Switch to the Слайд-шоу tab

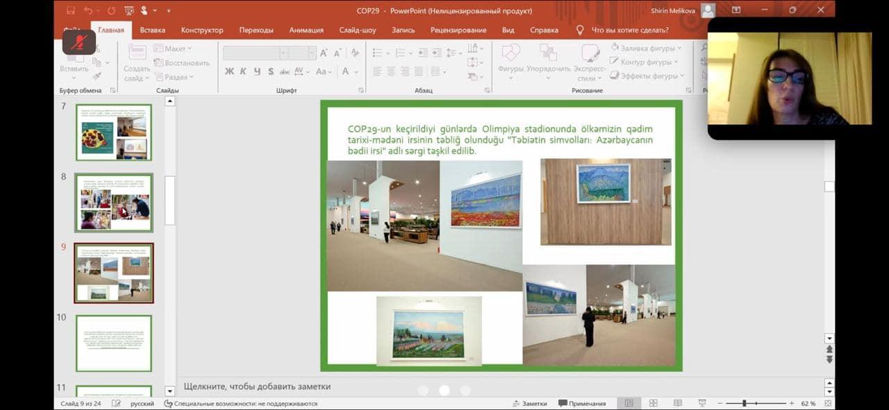pyautogui.click(x=358, y=30)
